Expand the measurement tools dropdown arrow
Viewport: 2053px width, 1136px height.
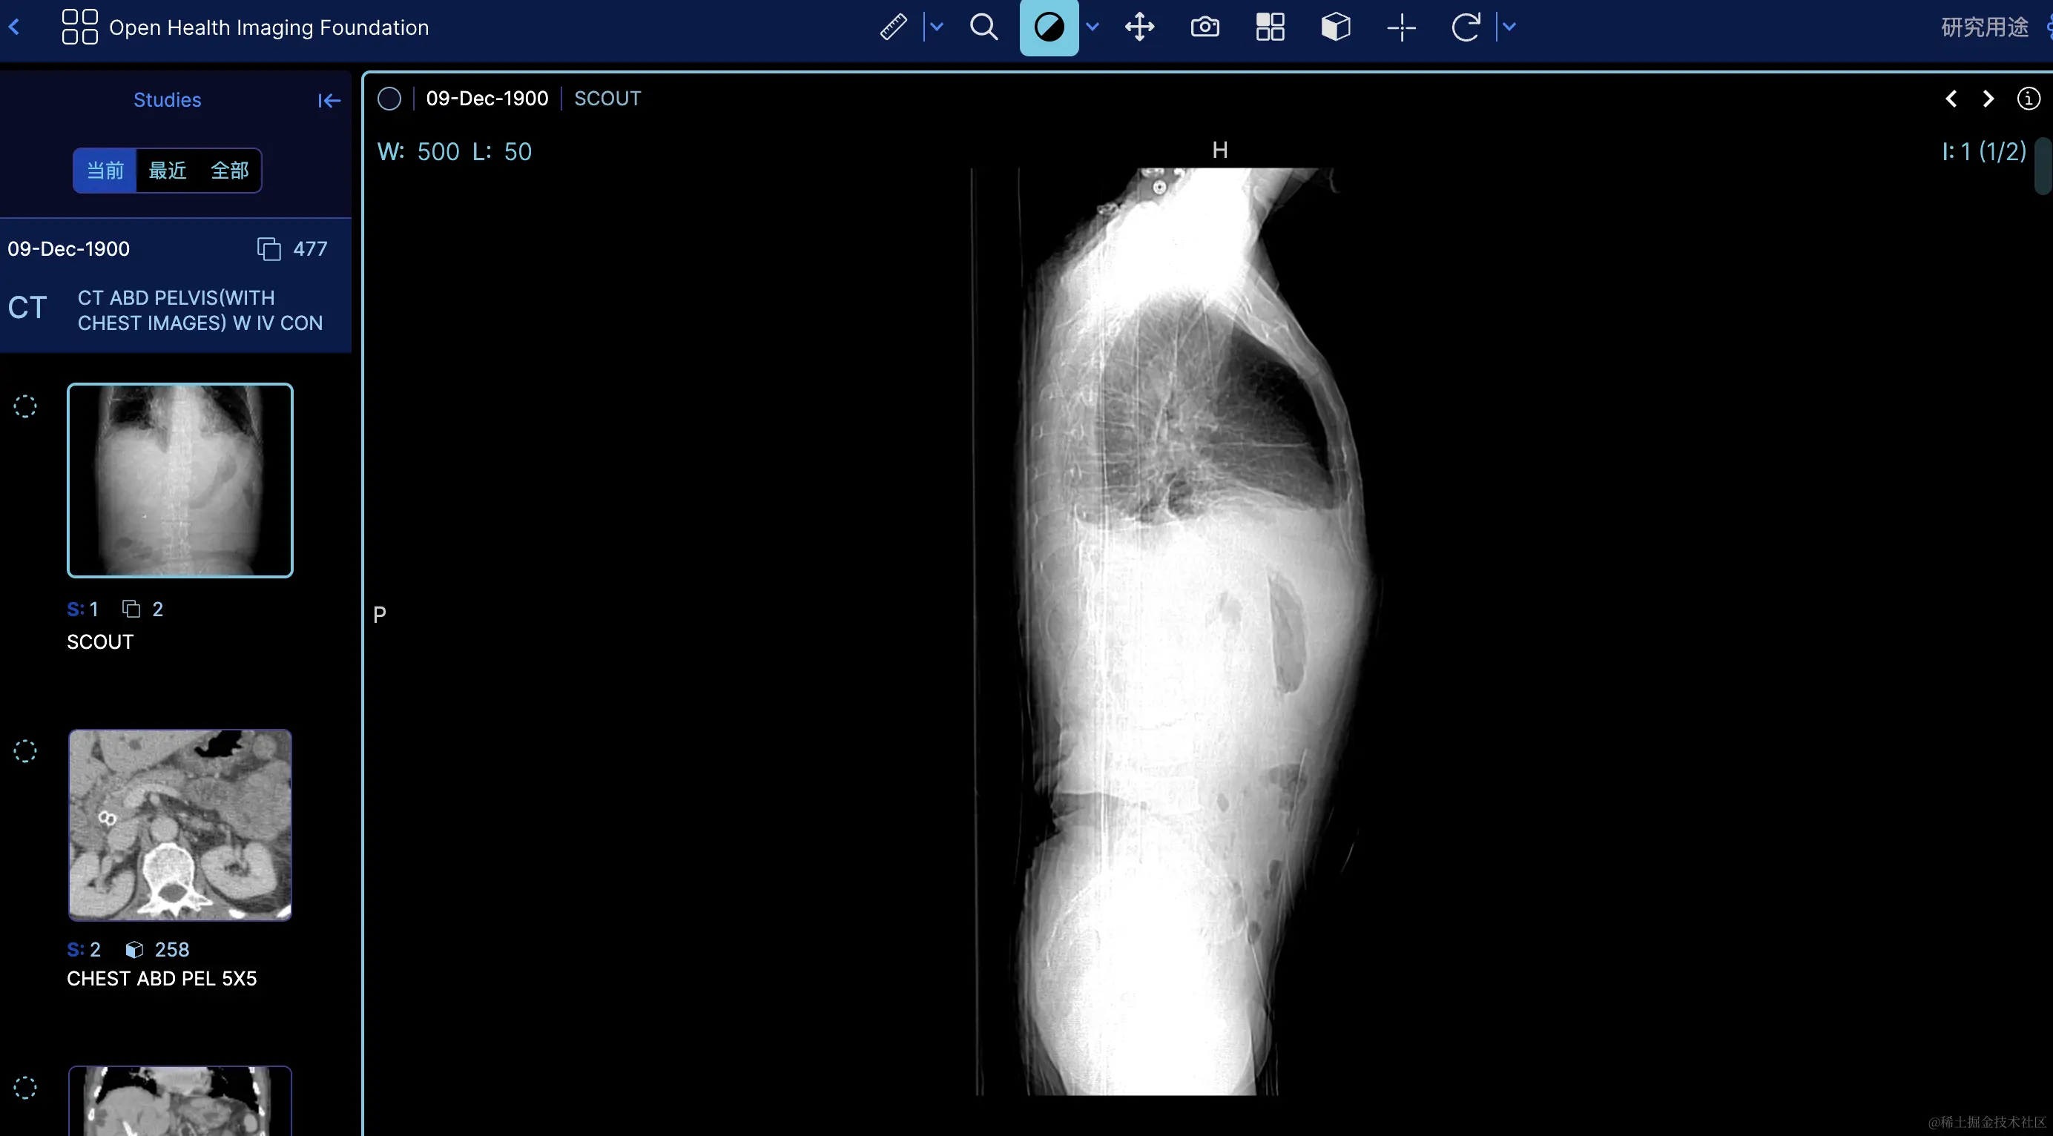click(937, 27)
